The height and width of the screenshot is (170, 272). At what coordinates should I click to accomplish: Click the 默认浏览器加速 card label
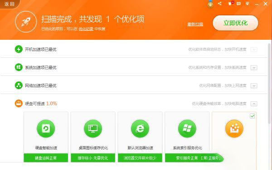(x=141, y=148)
